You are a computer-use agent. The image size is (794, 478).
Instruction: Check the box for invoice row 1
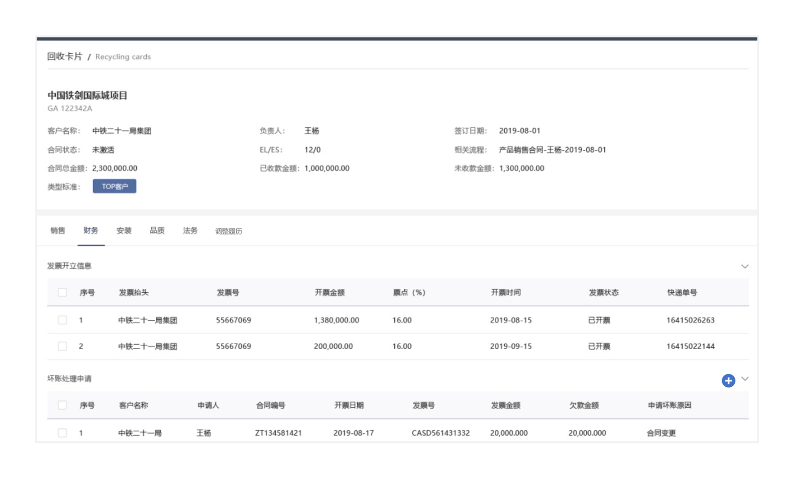pyautogui.click(x=62, y=320)
